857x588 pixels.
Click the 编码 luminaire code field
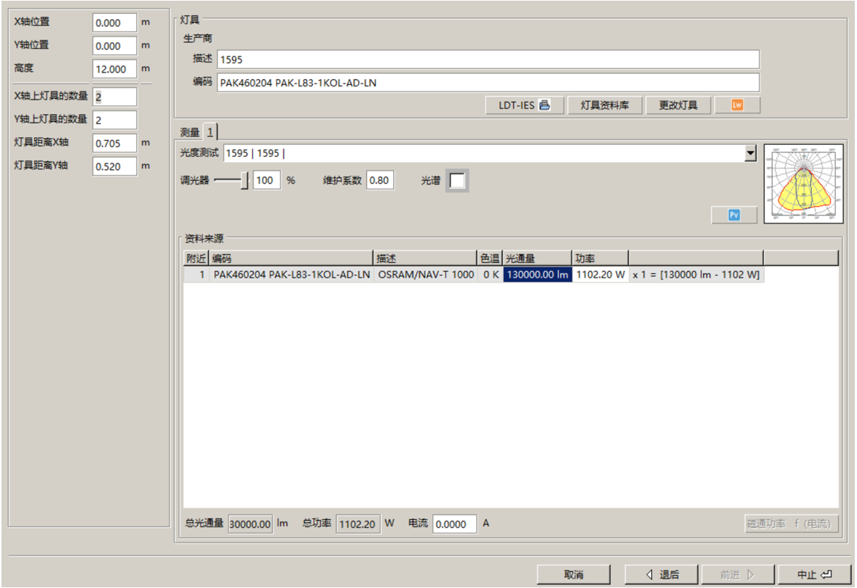point(487,83)
